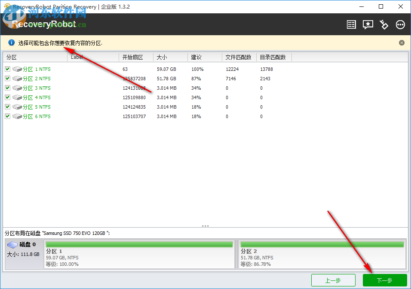This screenshot has width=411, height=289.
Task: Open the feedback star icon
Action: point(368,24)
